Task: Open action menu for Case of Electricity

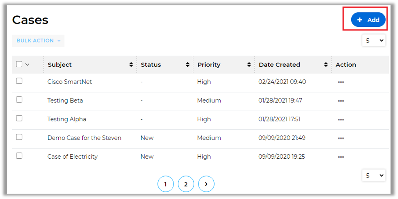Action: pos(341,157)
